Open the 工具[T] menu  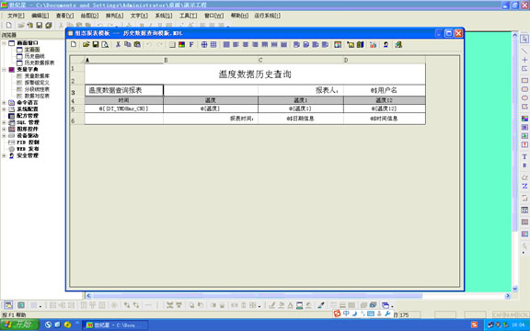pos(189,16)
